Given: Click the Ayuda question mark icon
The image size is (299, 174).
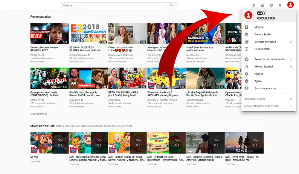Looking at the screenshot, I should [x=247, y=81].
